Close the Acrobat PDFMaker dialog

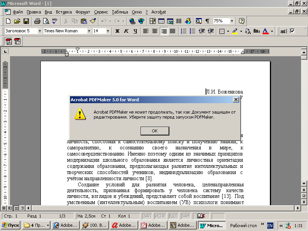tap(236, 100)
